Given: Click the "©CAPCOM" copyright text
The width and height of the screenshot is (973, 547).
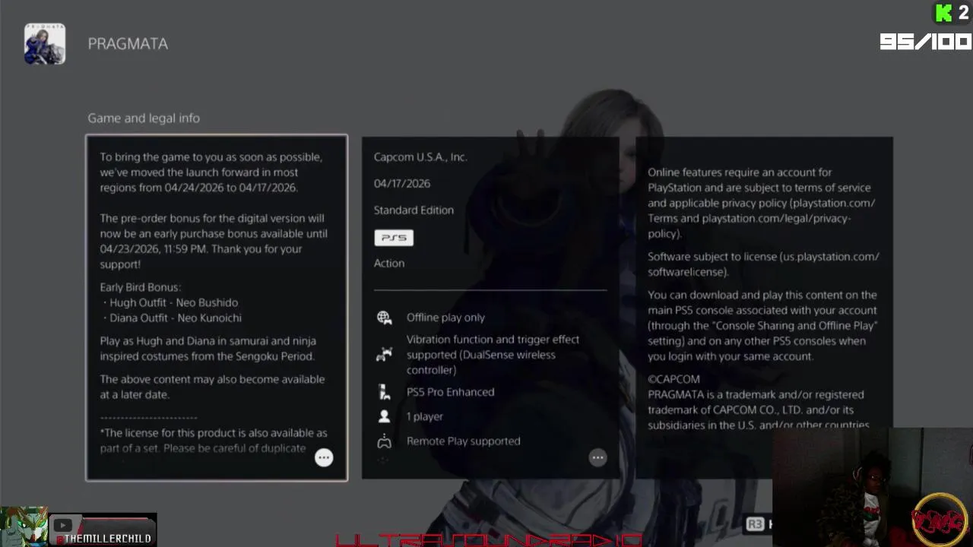Looking at the screenshot, I should tap(673, 379).
